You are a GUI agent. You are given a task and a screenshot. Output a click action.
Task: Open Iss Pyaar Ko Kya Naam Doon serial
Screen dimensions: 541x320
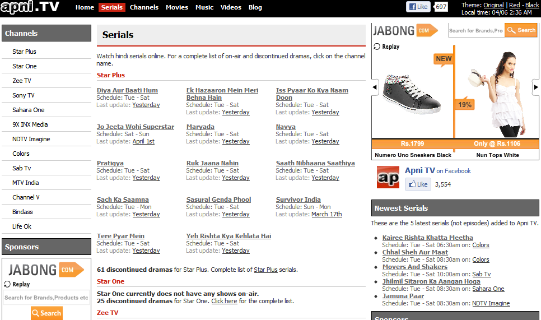[312, 94]
